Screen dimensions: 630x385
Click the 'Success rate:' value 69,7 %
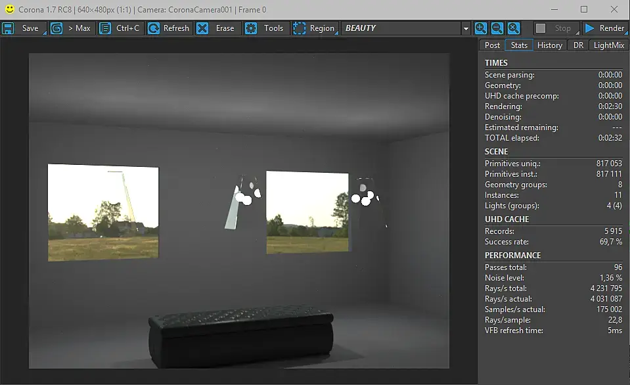[x=611, y=242]
